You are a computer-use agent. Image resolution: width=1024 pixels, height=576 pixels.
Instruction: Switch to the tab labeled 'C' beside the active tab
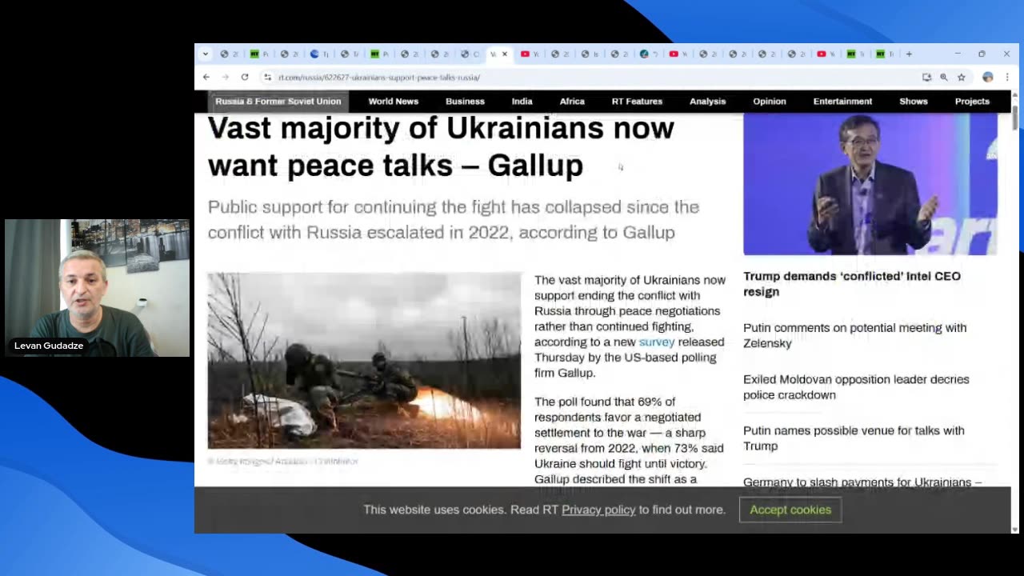[470, 54]
